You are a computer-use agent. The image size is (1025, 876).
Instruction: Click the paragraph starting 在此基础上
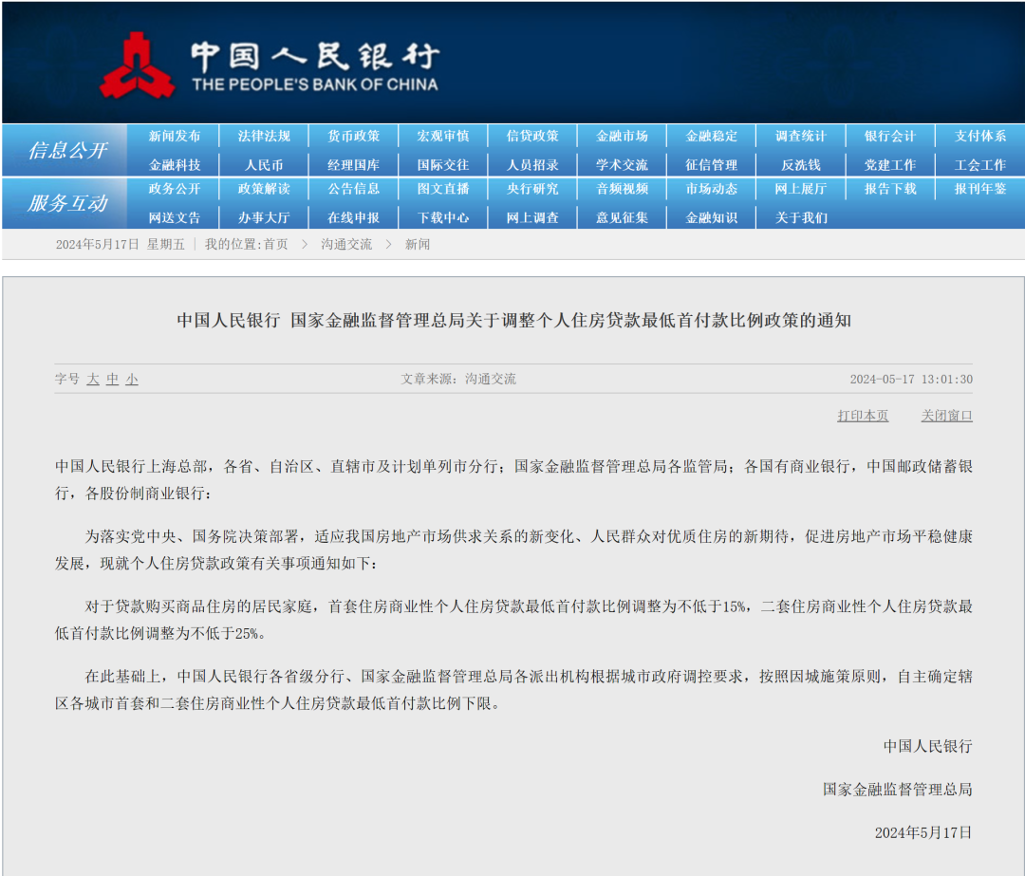point(513,690)
